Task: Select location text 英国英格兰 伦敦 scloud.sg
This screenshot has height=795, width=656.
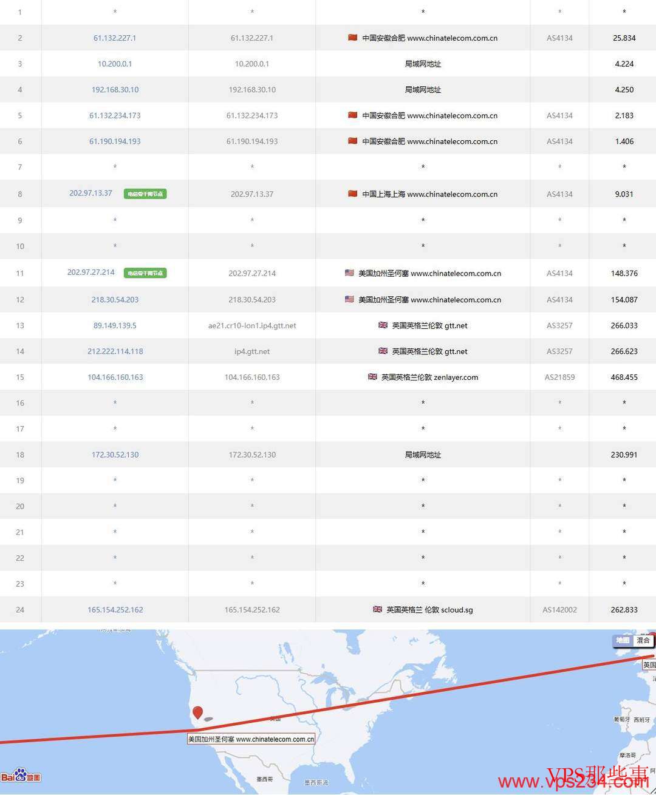Action: click(429, 610)
